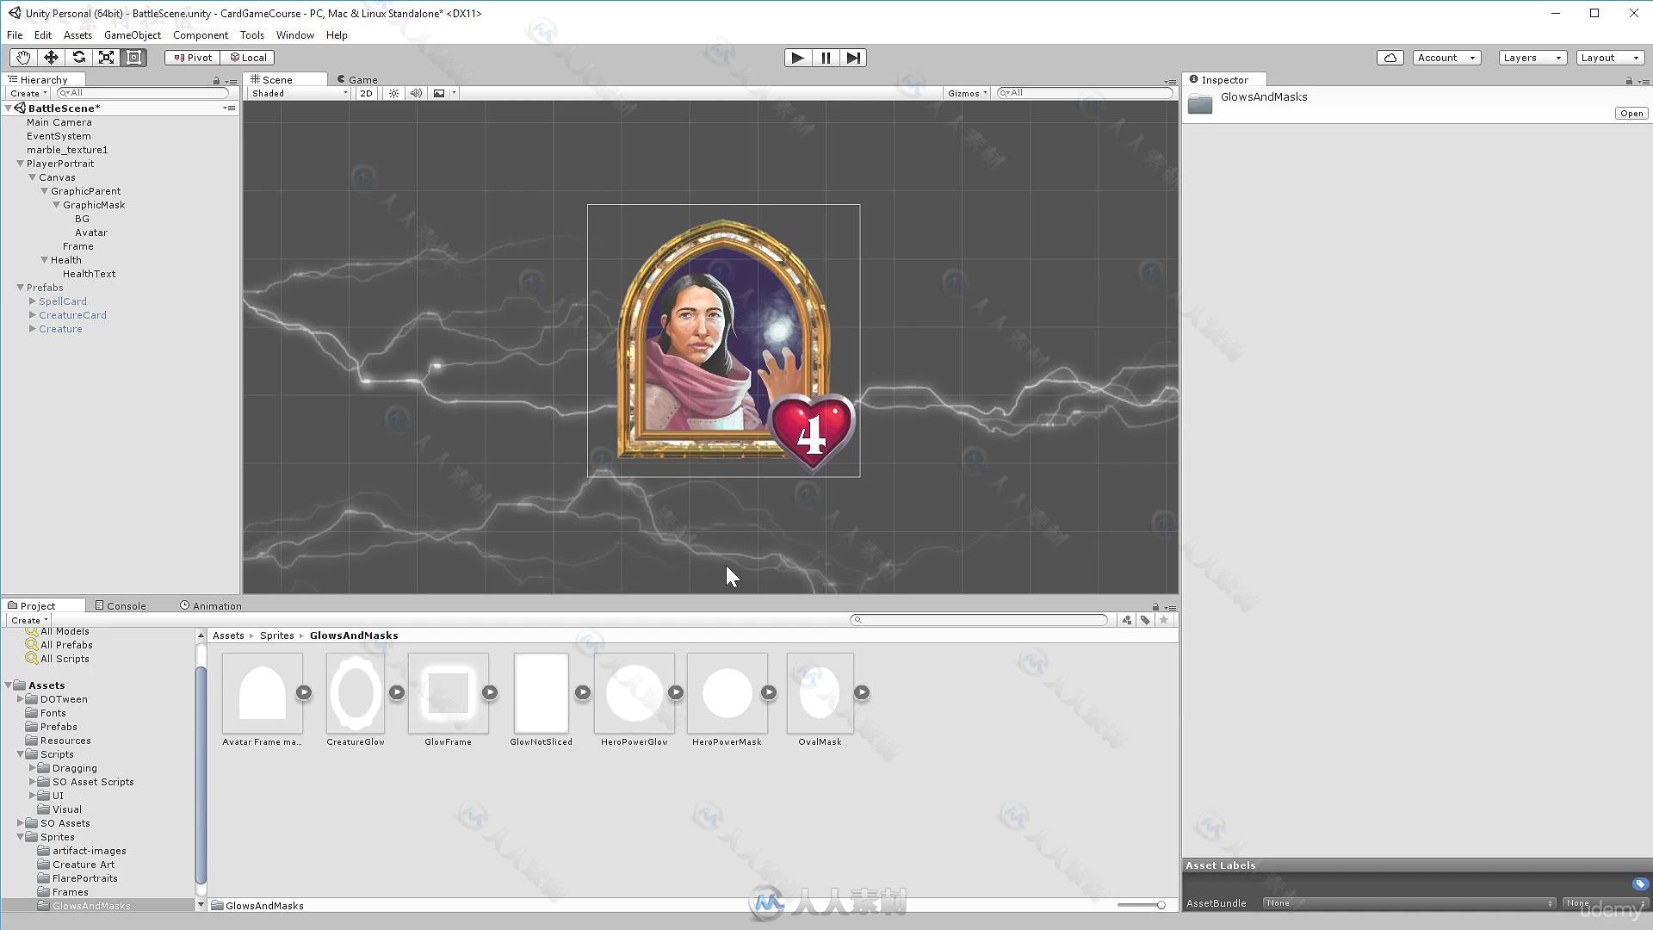Open the Layout dropdown

click(x=1610, y=58)
